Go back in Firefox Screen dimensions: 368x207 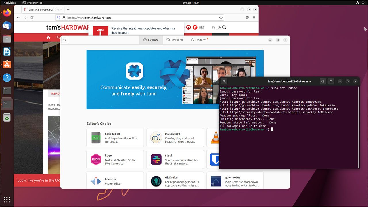18,18
